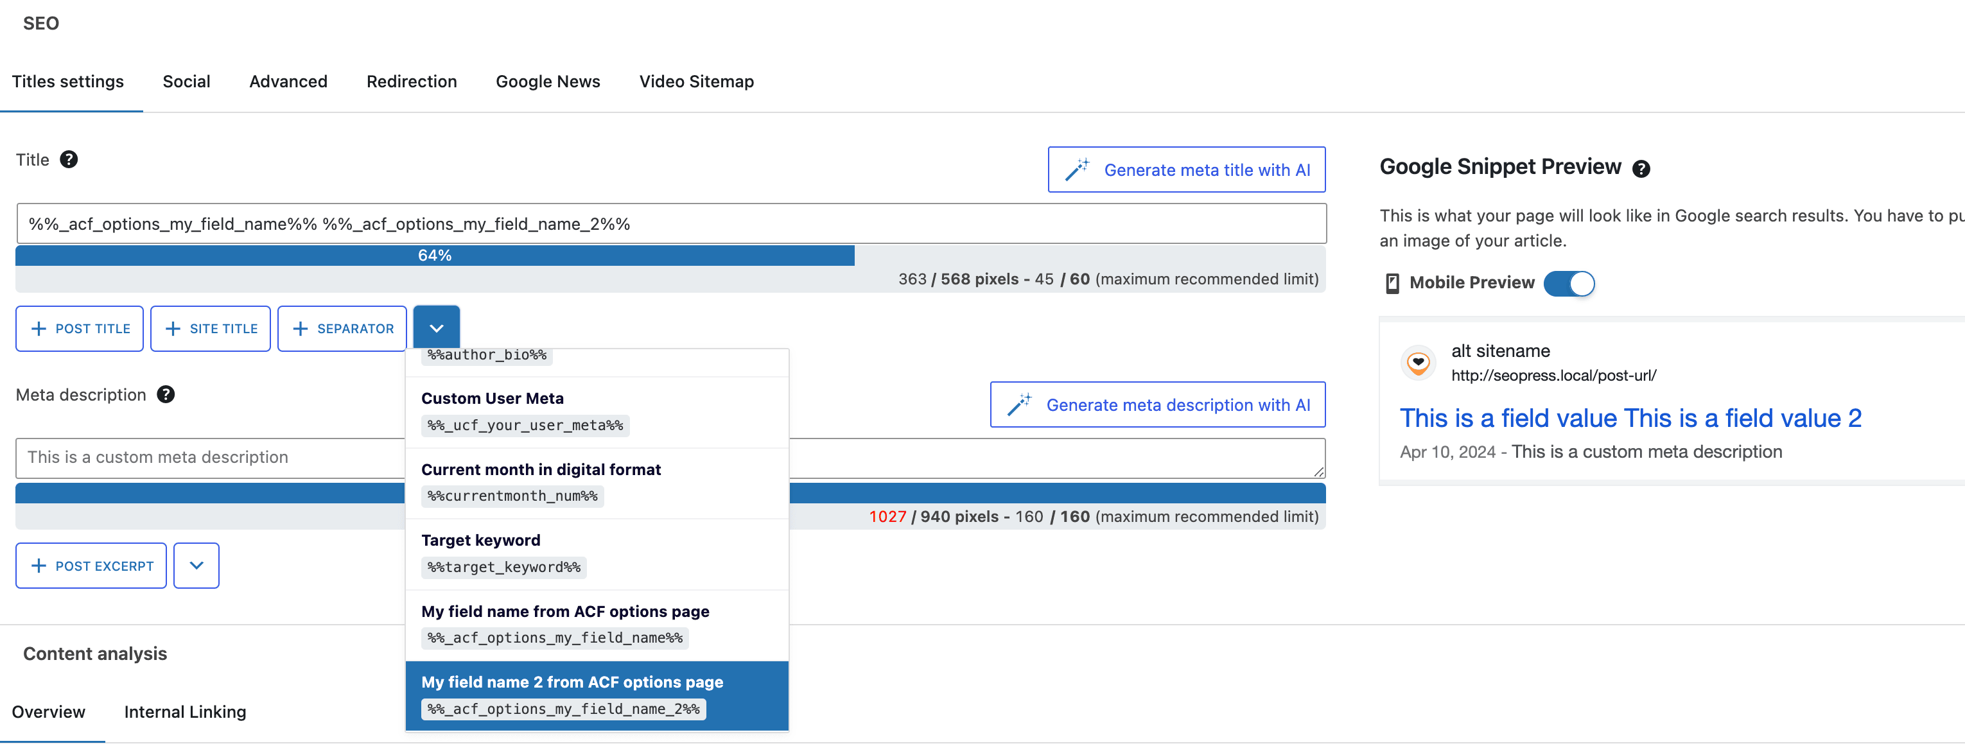Insert the SITE TITLE variable
Viewport: 1965px width, 755px height.
click(x=211, y=329)
